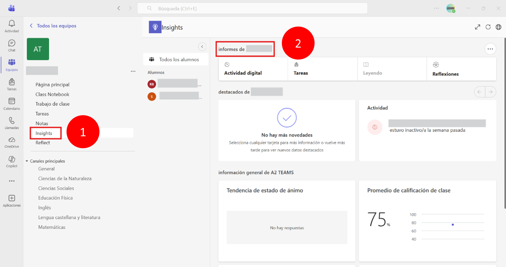506x267 pixels.
Task: Click the Teams logo icon
Action: coord(12,8)
